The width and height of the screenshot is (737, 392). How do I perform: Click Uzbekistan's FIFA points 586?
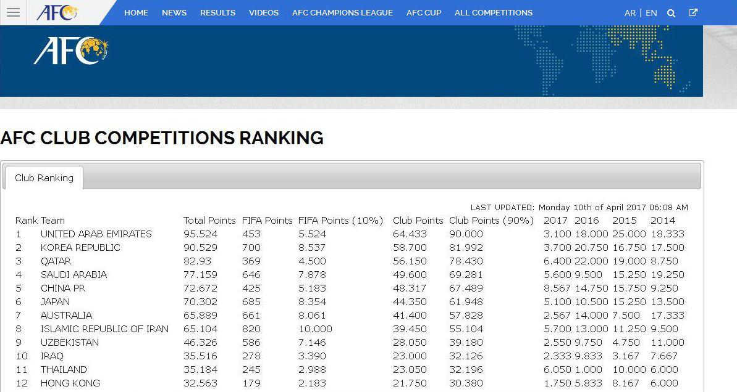click(x=251, y=343)
